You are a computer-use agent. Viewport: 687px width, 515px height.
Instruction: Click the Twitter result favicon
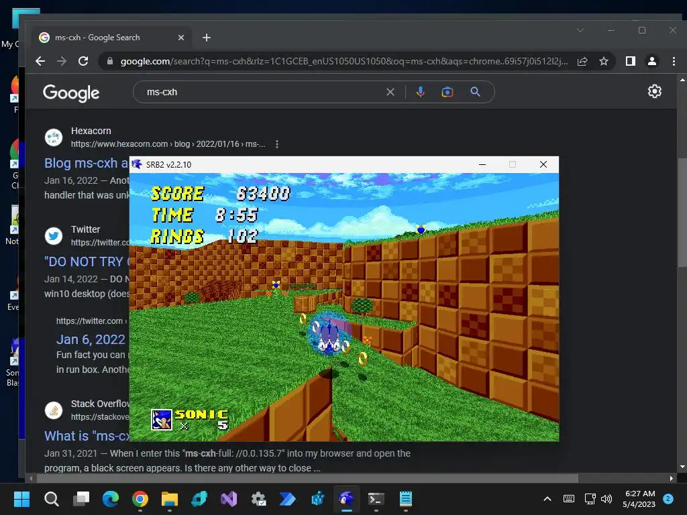[x=54, y=235]
